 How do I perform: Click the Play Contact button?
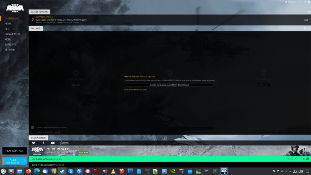(14, 151)
